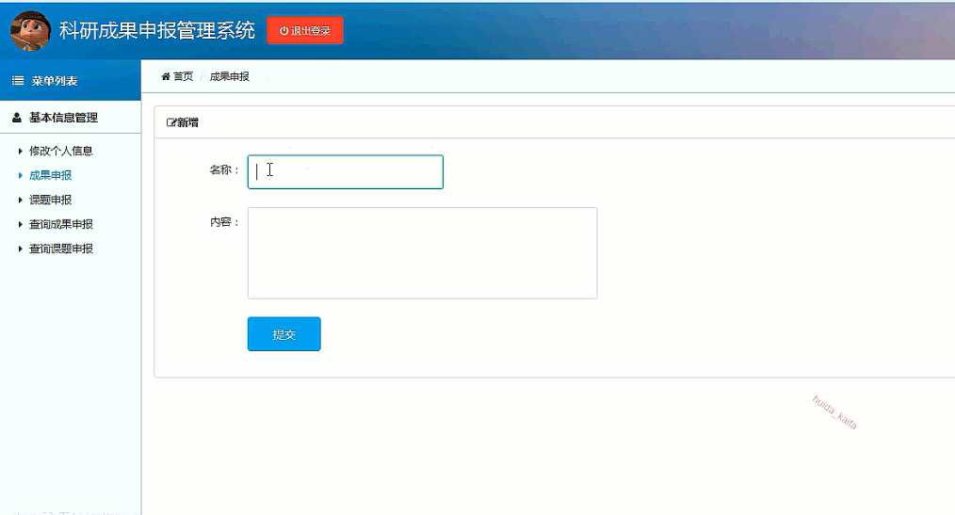Click the 科研成果申报管理系统 title

pyautogui.click(x=157, y=30)
